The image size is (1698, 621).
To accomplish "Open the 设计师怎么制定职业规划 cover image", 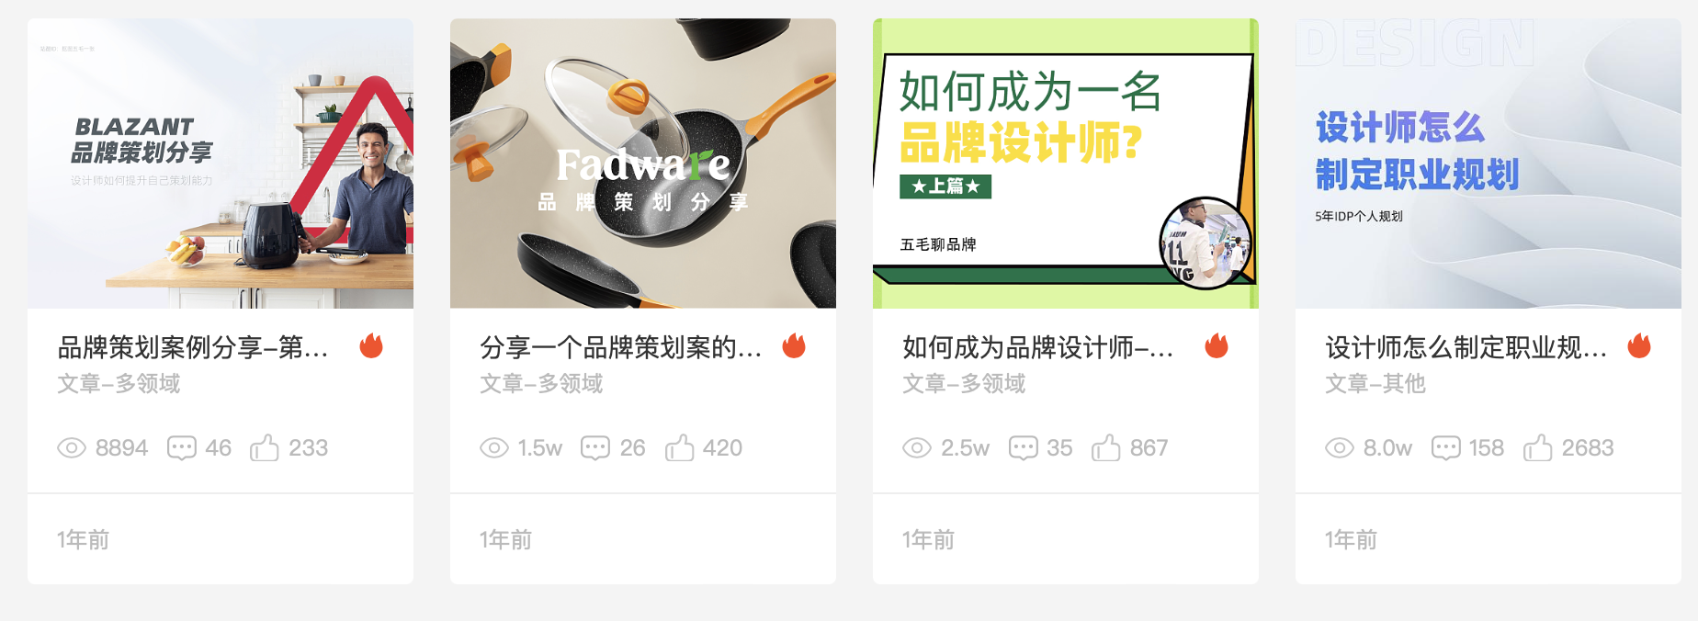I will tap(1489, 164).
